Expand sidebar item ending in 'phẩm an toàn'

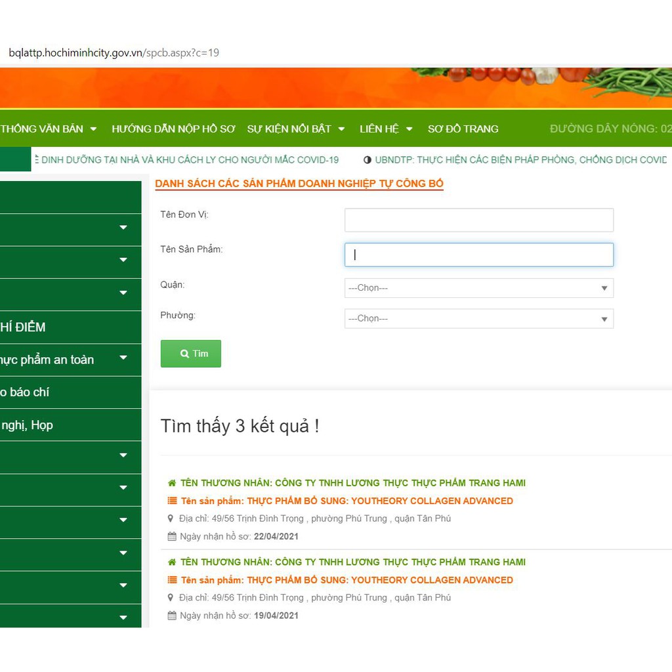coord(123,358)
